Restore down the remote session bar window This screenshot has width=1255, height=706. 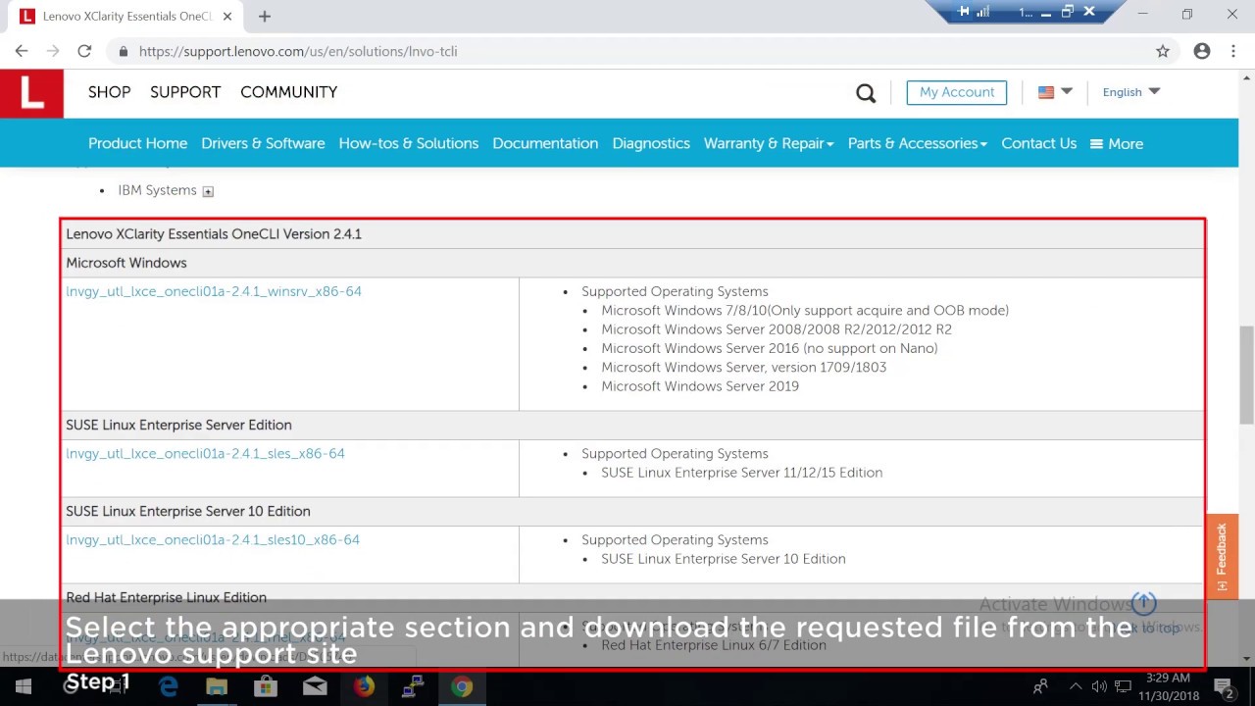pyautogui.click(x=1067, y=12)
